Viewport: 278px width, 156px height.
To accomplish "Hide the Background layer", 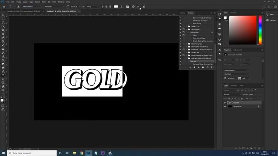I will 225,107.
